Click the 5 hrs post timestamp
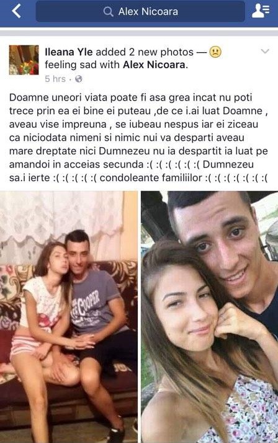This screenshot has height=443, width=278. point(55,79)
